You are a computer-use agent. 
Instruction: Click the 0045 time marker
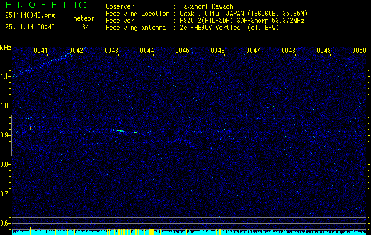182,51
